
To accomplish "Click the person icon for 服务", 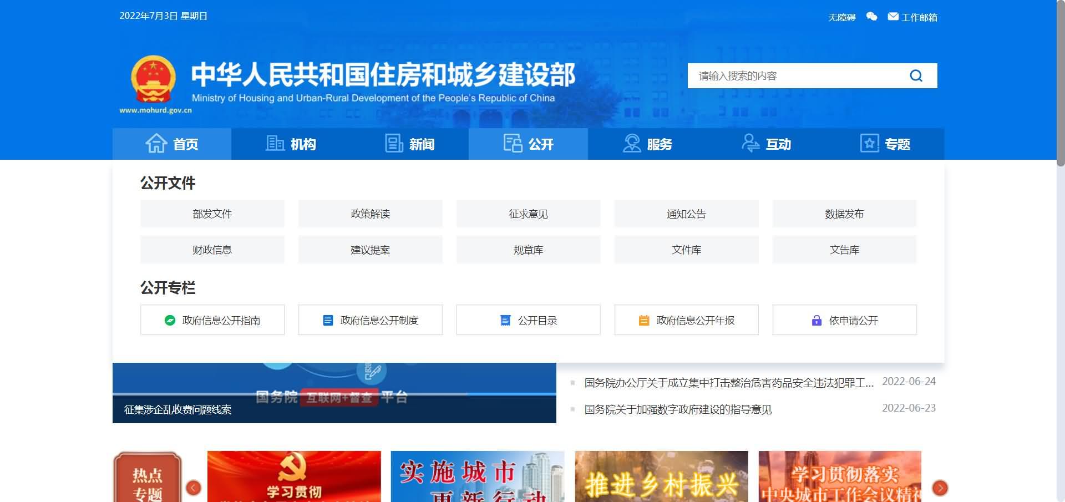I will coord(632,143).
